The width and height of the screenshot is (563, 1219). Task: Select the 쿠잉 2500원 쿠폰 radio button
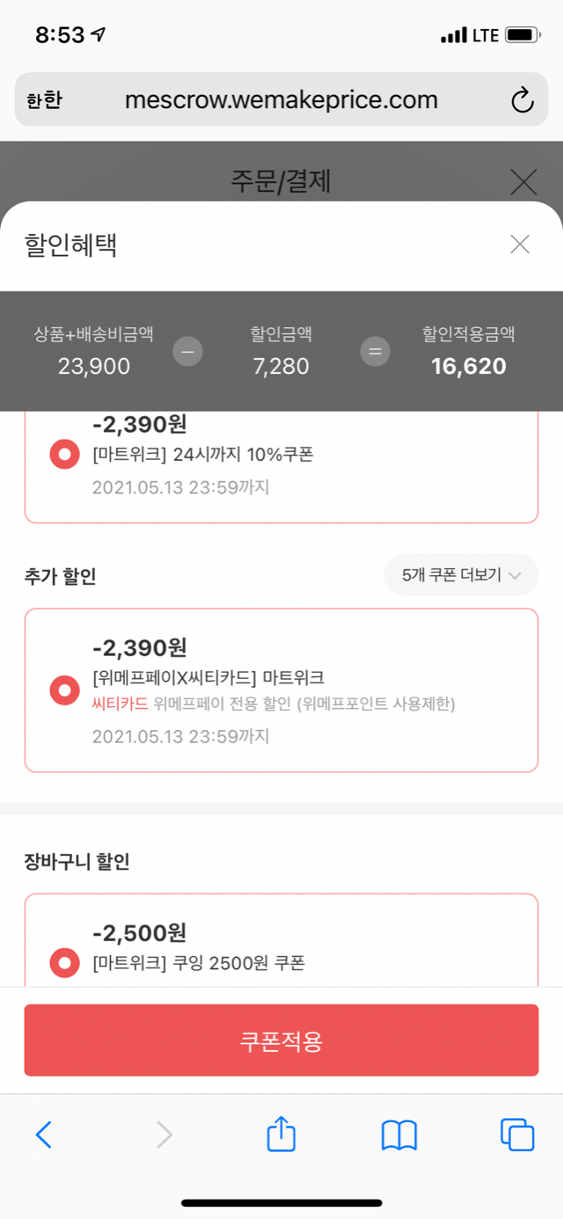coord(65,963)
